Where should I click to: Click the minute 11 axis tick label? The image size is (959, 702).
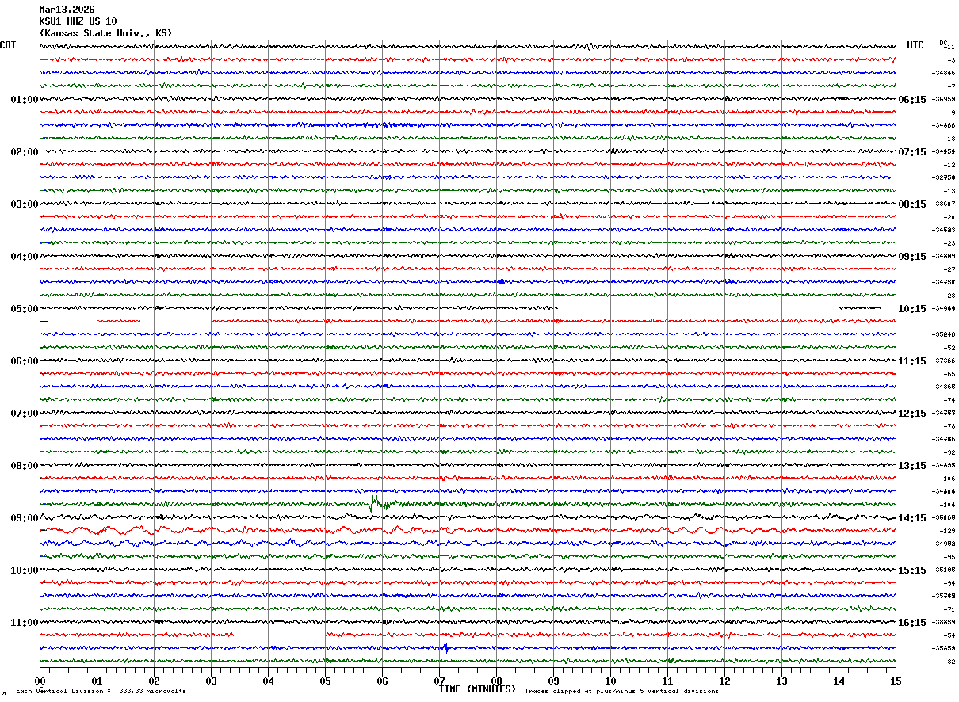pos(667,681)
